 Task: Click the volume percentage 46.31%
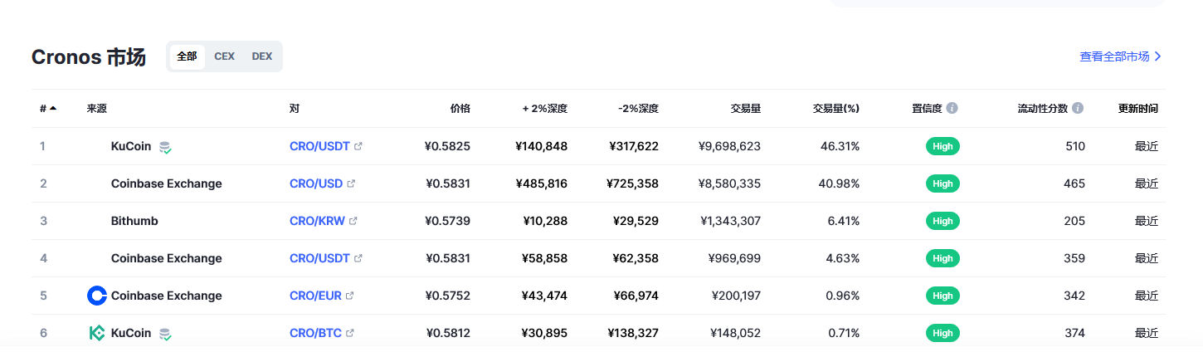pyautogui.click(x=839, y=146)
